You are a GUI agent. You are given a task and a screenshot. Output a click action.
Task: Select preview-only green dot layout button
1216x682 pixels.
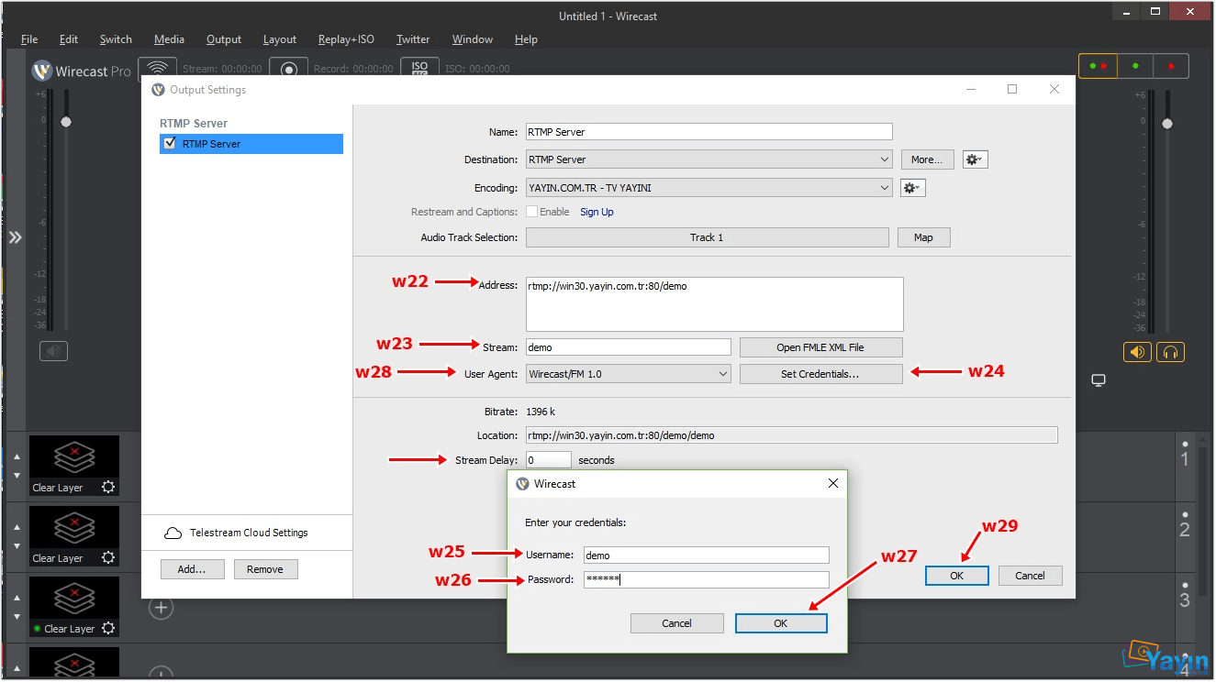1135,66
